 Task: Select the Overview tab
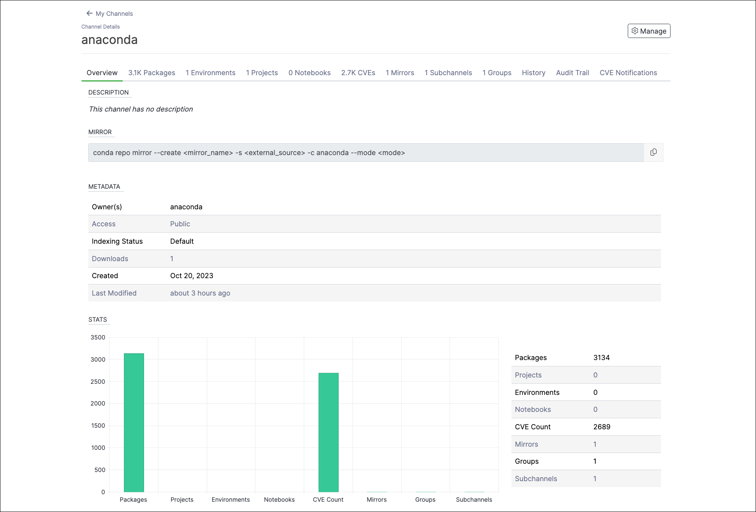[102, 73]
